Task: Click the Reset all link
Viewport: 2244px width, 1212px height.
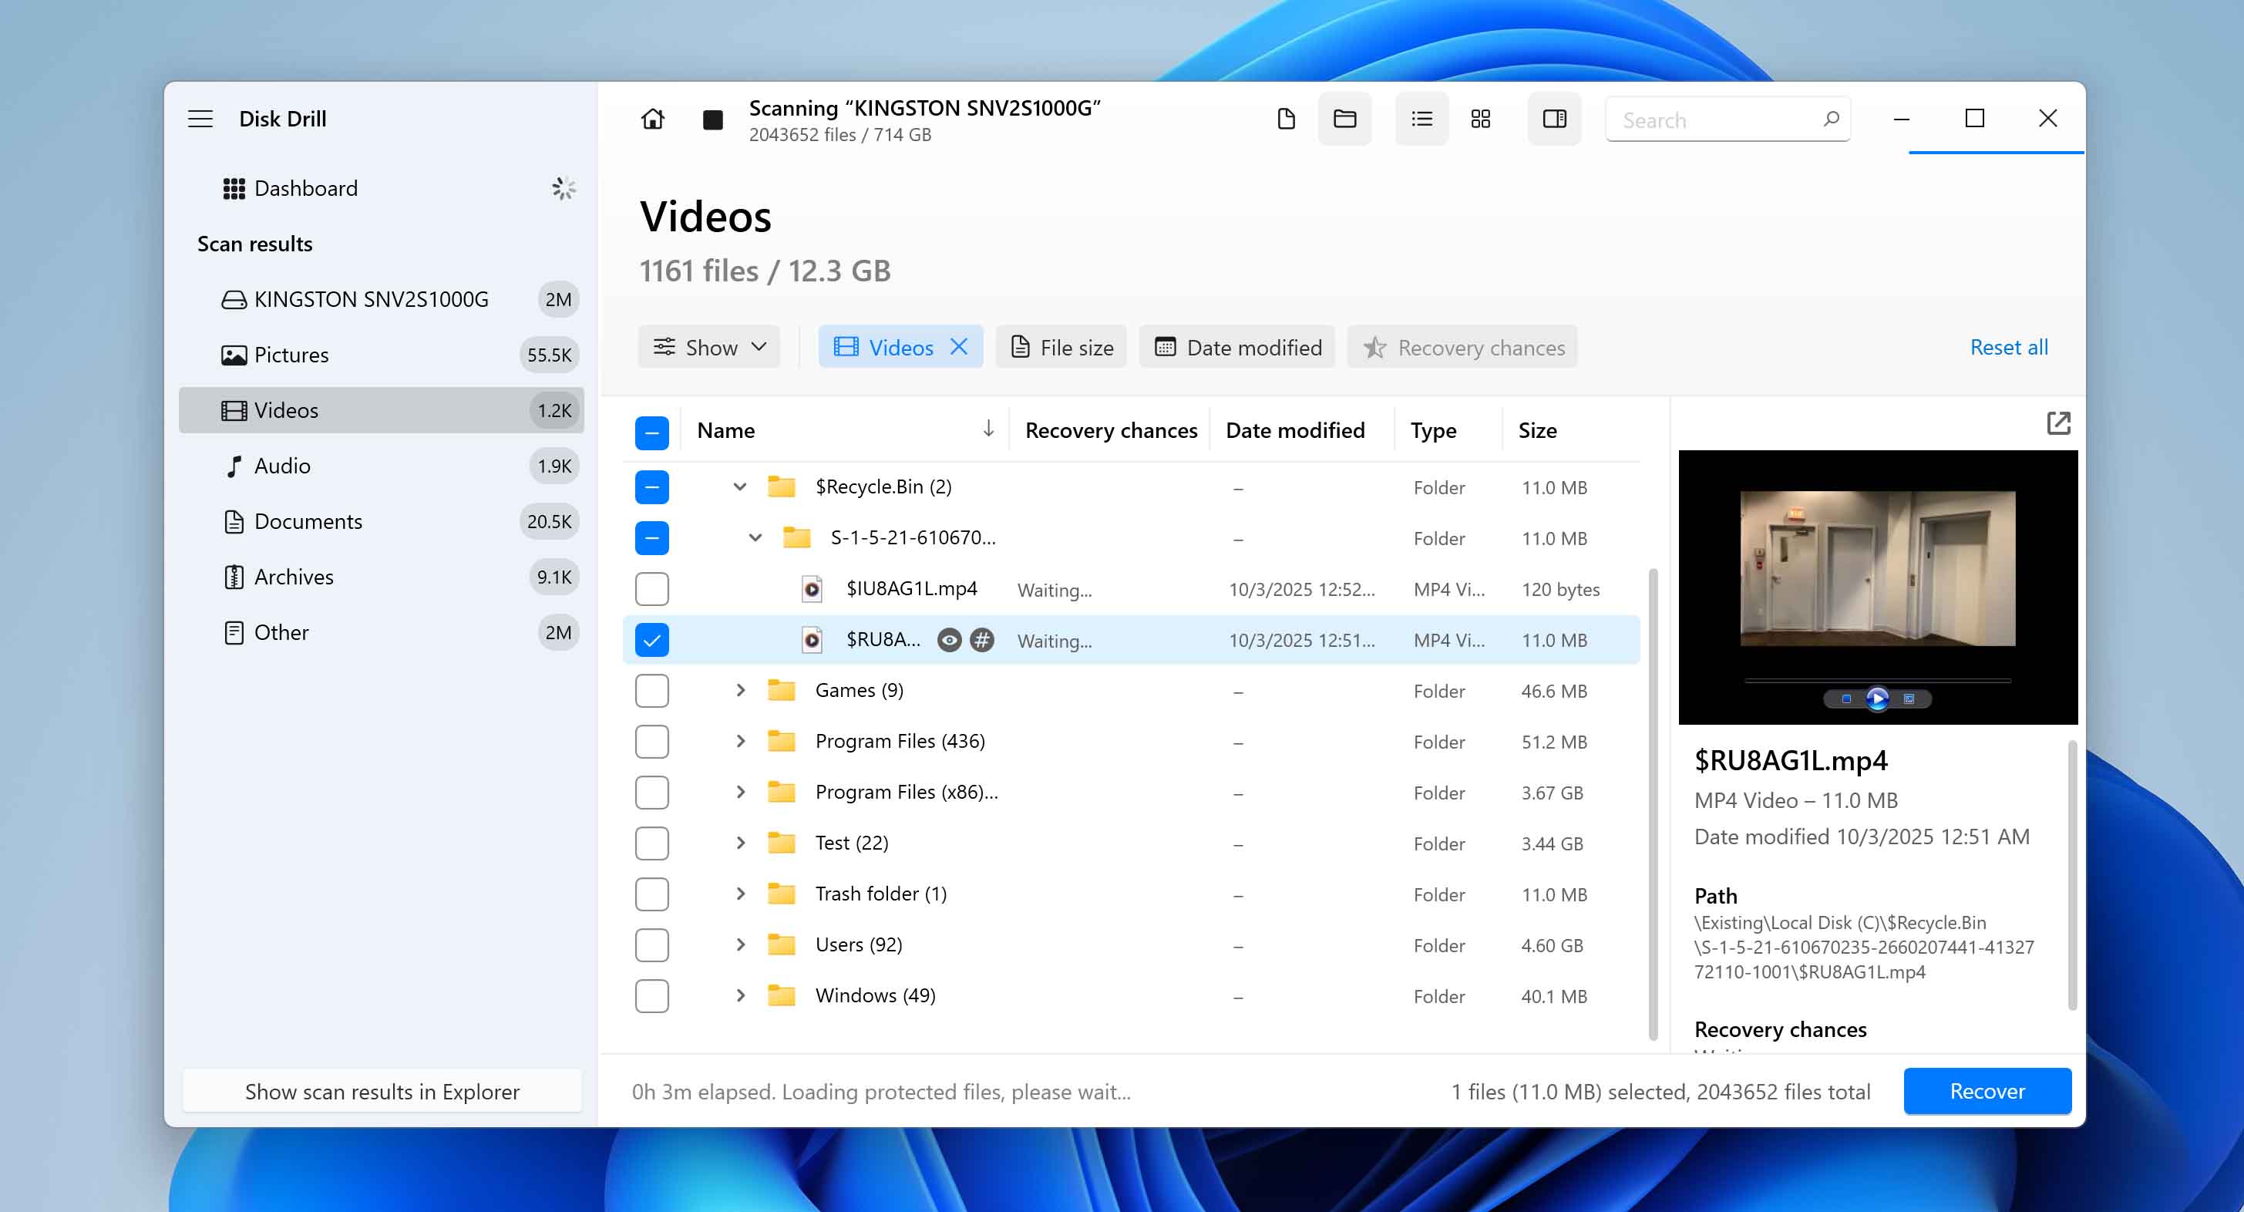Action: (2009, 347)
